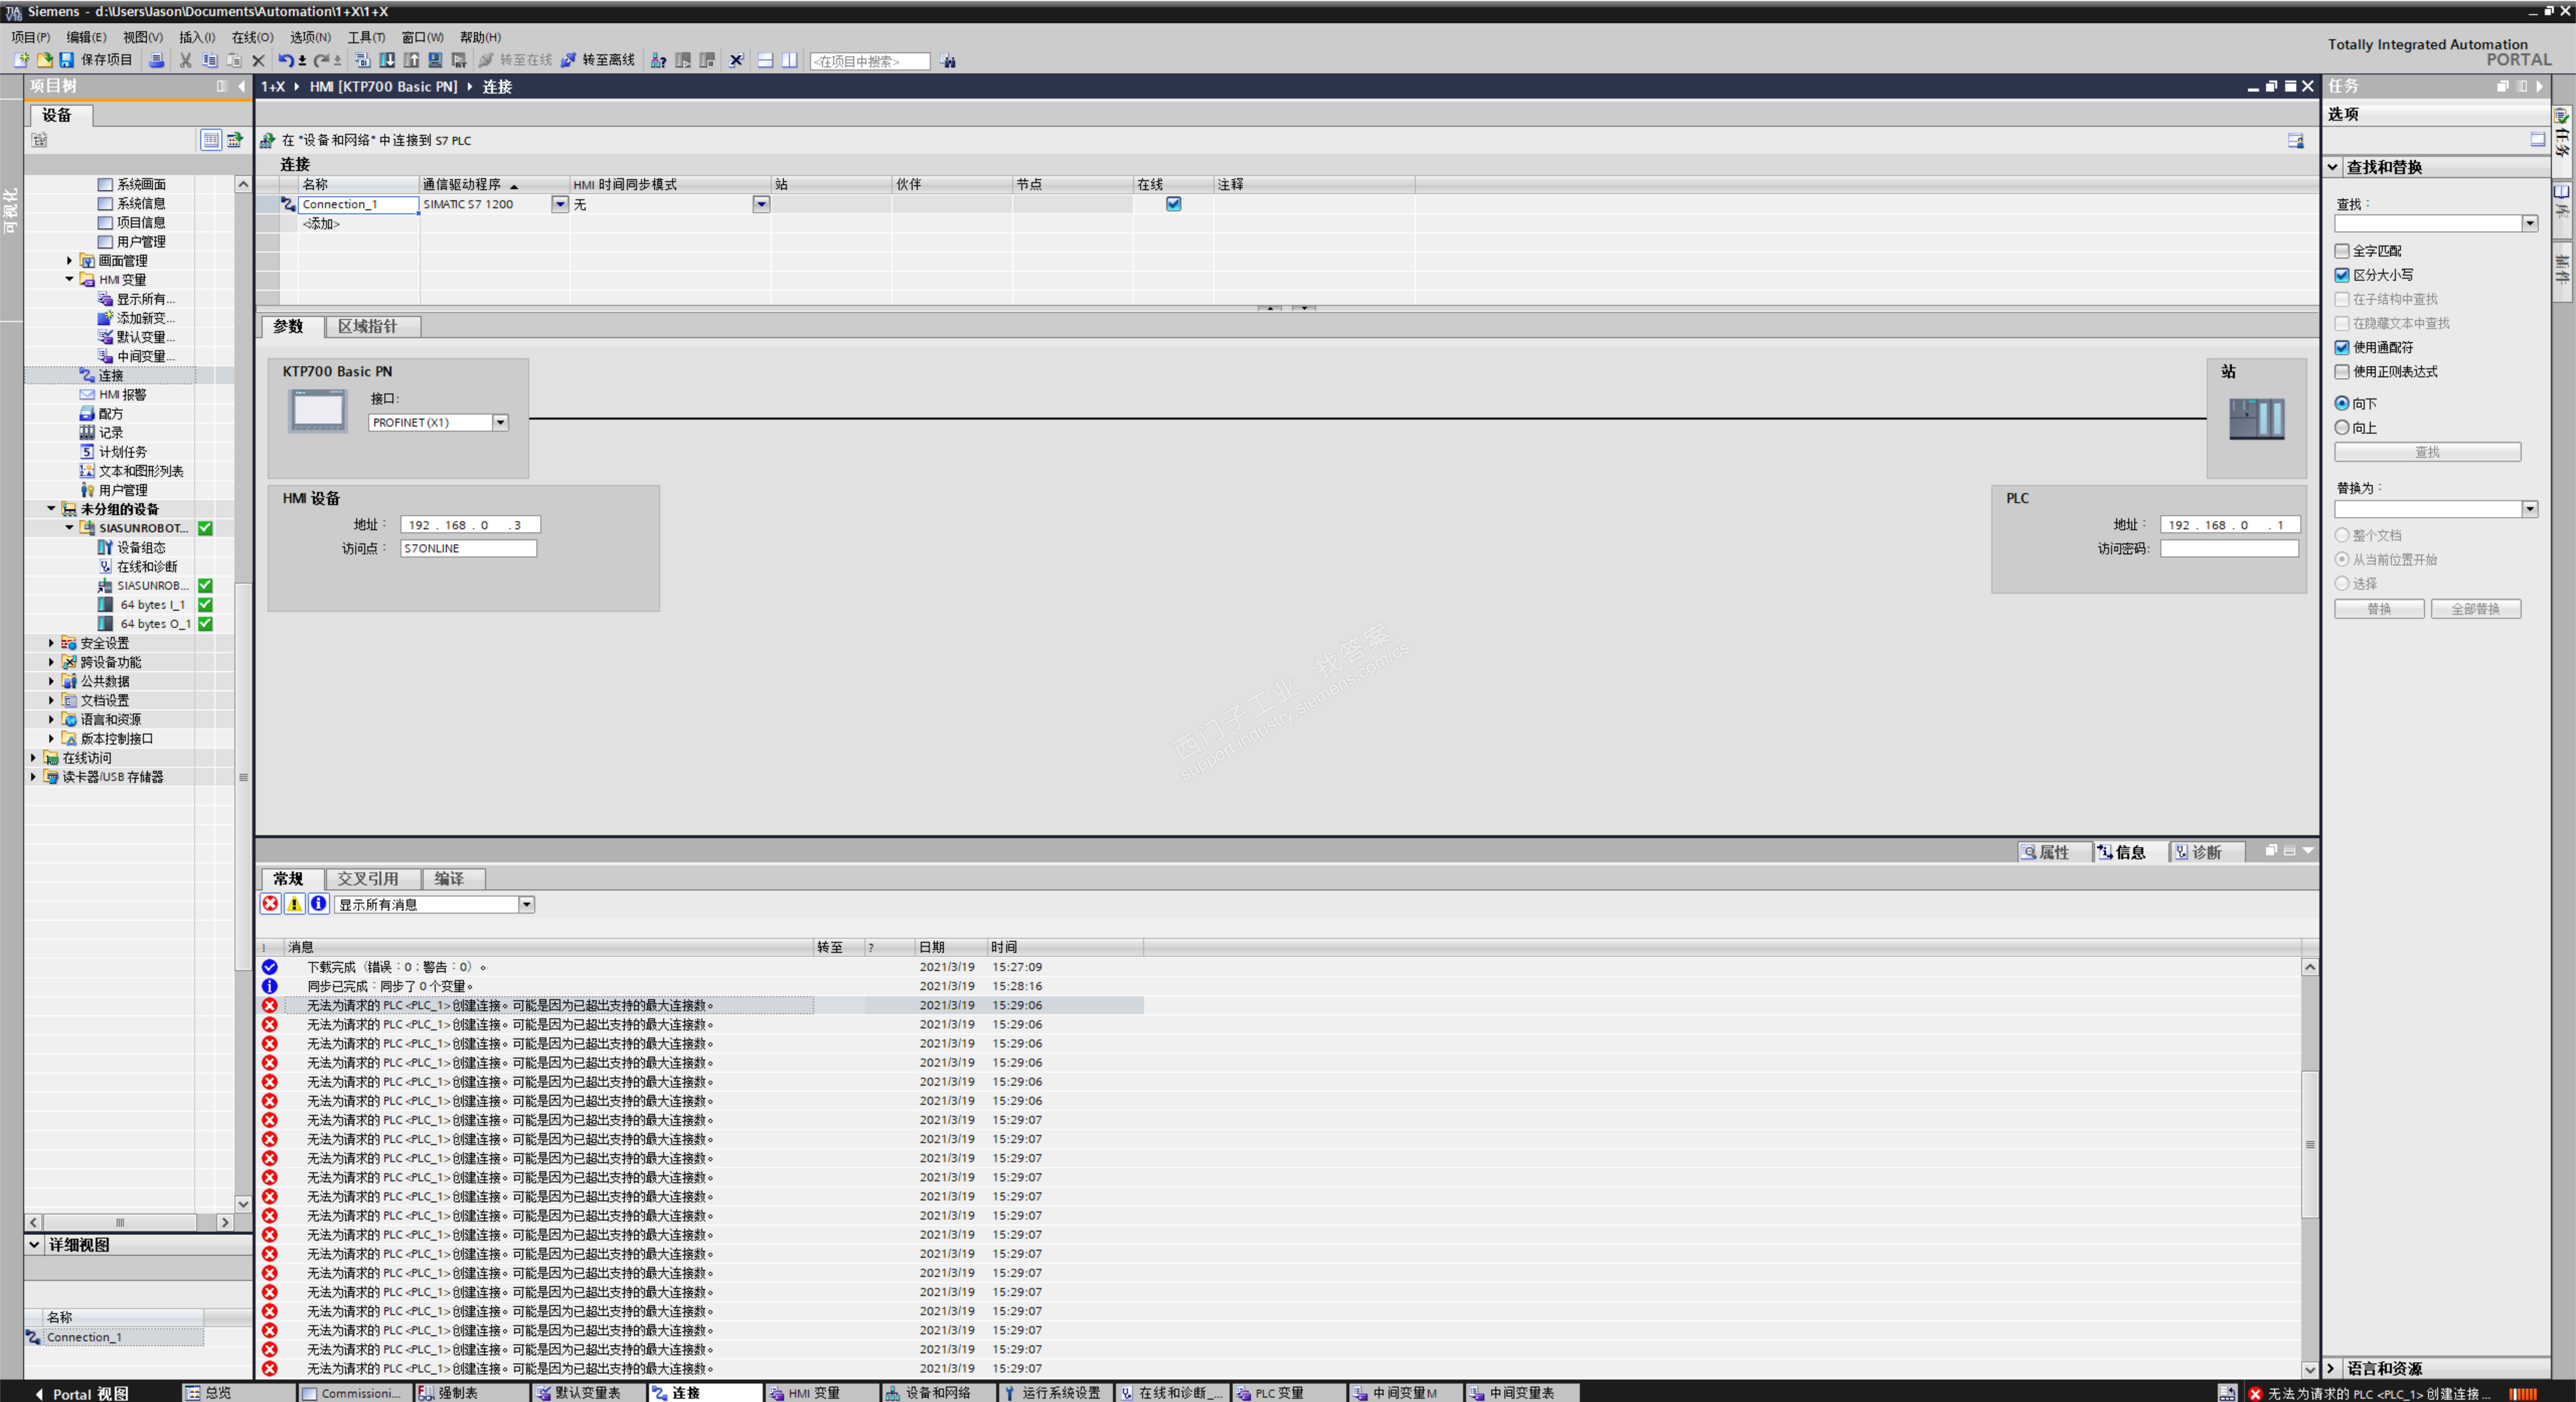Viewport: 2576px width, 1402px height.
Task: Click the print icon in toolbar
Action: point(157,60)
